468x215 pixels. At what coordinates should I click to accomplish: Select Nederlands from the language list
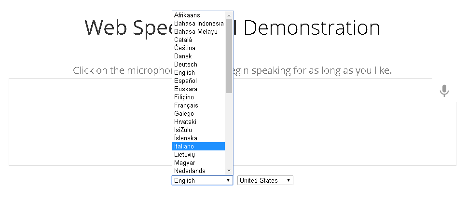198,171
